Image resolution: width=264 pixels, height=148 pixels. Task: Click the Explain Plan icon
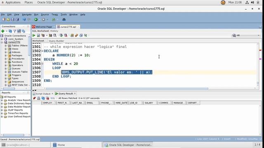pyautogui.click(x=43, y=35)
